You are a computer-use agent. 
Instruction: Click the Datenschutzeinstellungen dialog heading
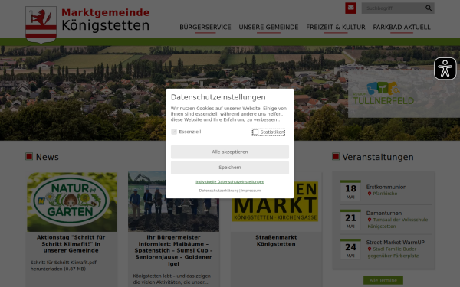pyautogui.click(x=218, y=97)
